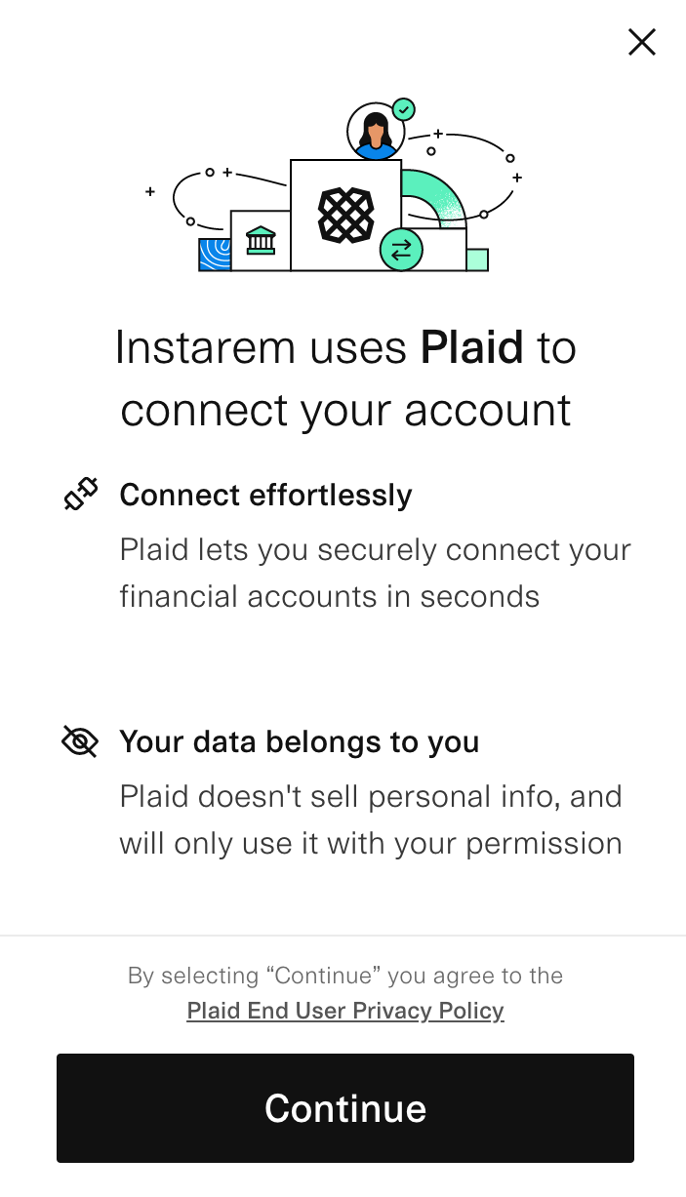Image resolution: width=686 pixels, height=1197 pixels.
Task: Click the securely connect financial accounts description
Action: click(375, 573)
